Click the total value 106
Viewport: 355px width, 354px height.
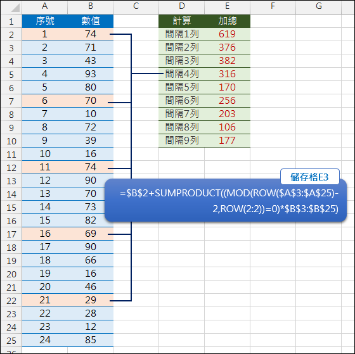228,127
